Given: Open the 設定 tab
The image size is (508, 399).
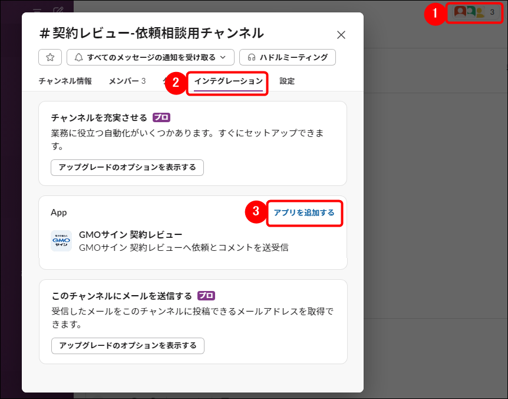Looking at the screenshot, I should [x=286, y=81].
